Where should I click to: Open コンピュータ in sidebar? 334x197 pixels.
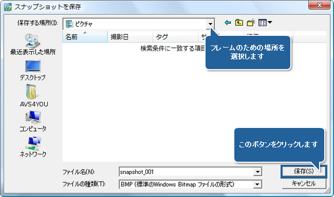tap(33, 121)
